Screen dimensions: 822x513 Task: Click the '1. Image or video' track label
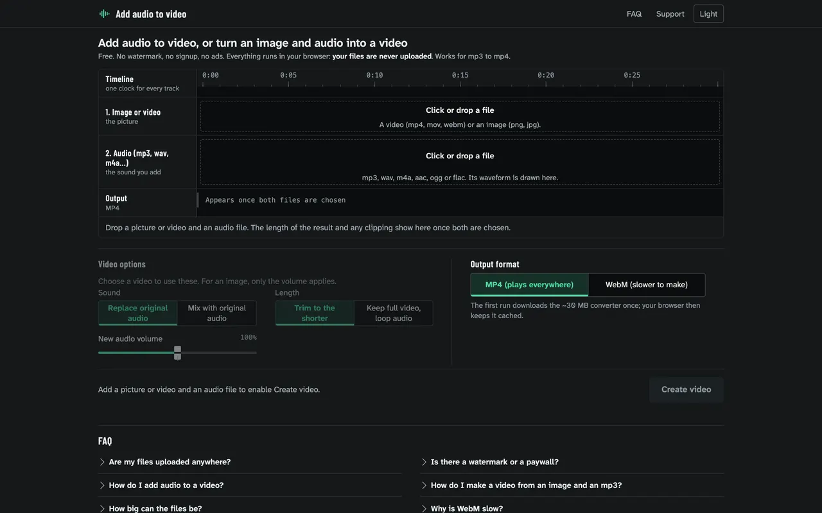(x=133, y=112)
